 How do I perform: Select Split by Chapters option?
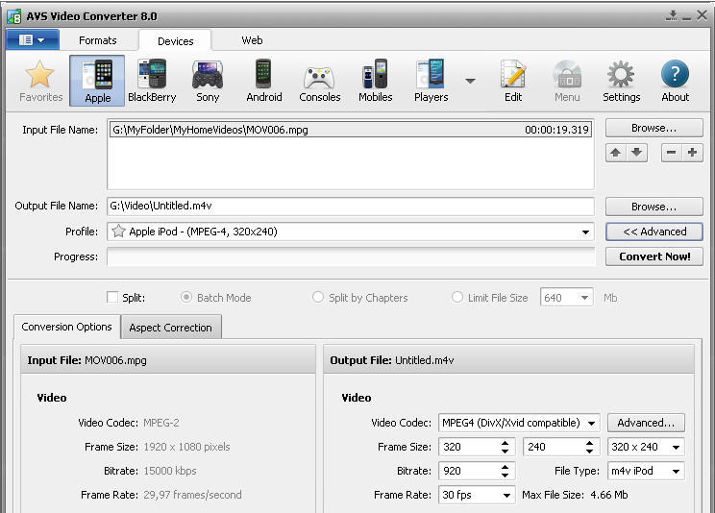coord(318,297)
